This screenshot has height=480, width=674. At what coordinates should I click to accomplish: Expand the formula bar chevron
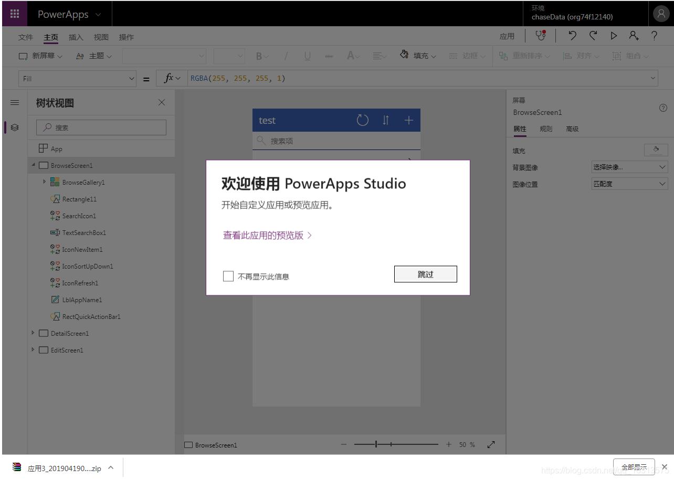tap(654, 79)
